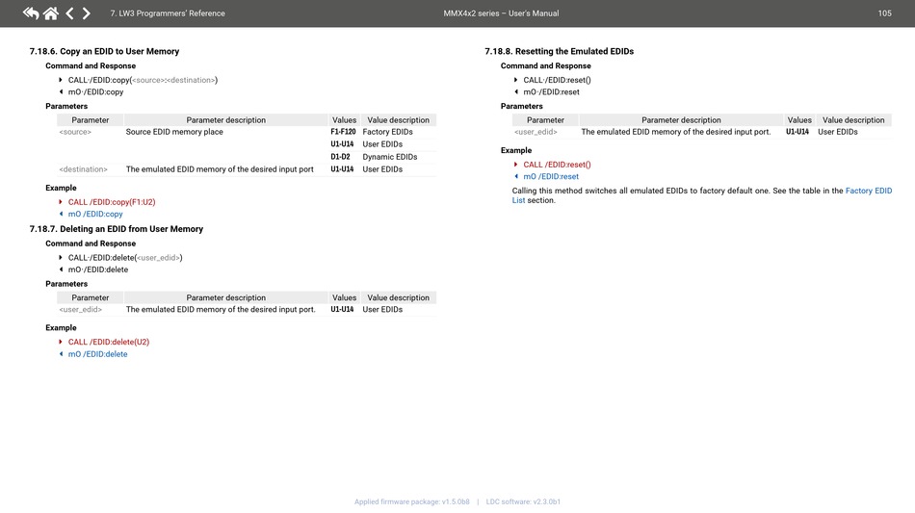This screenshot has width=915, height=513.
Task: Click the red arrow before CALL /EDID:reset()
Action: (x=516, y=165)
